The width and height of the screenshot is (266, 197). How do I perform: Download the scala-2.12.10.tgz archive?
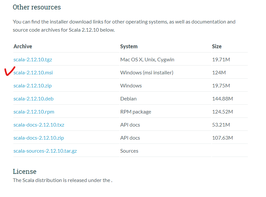pos(33,60)
